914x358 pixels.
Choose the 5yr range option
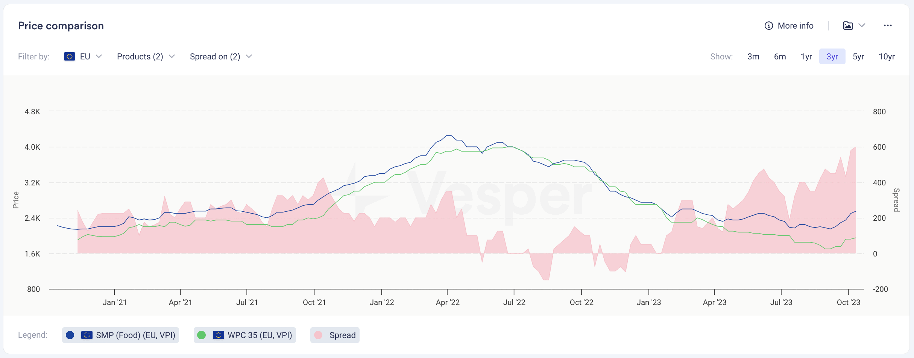tap(858, 56)
